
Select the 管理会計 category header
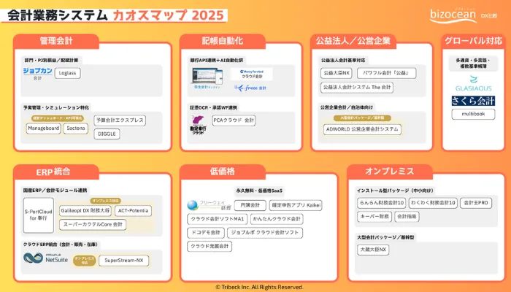tap(56, 41)
